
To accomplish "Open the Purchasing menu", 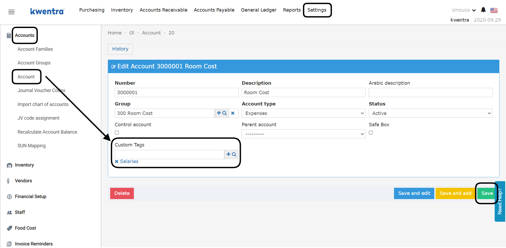I will click(x=92, y=10).
